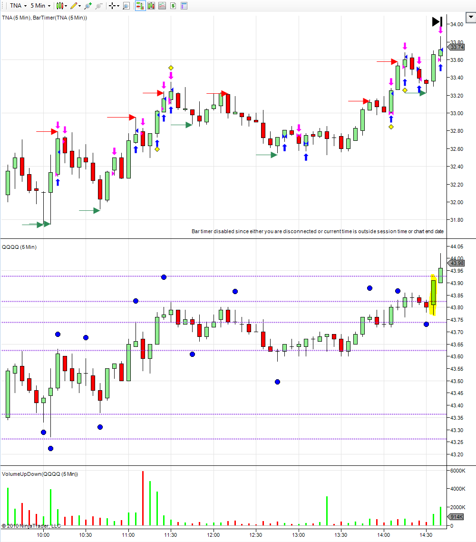Image resolution: width=476 pixels, height=542 pixels.
Task: Select the 'TNA (5 Min), BarTimer' panel label
Action: (44, 18)
